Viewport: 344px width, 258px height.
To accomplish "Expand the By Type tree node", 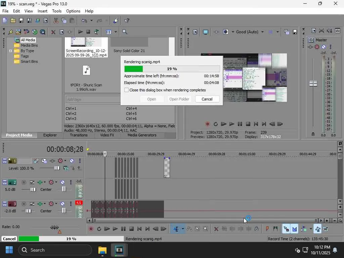I will (x=10, y=51).
